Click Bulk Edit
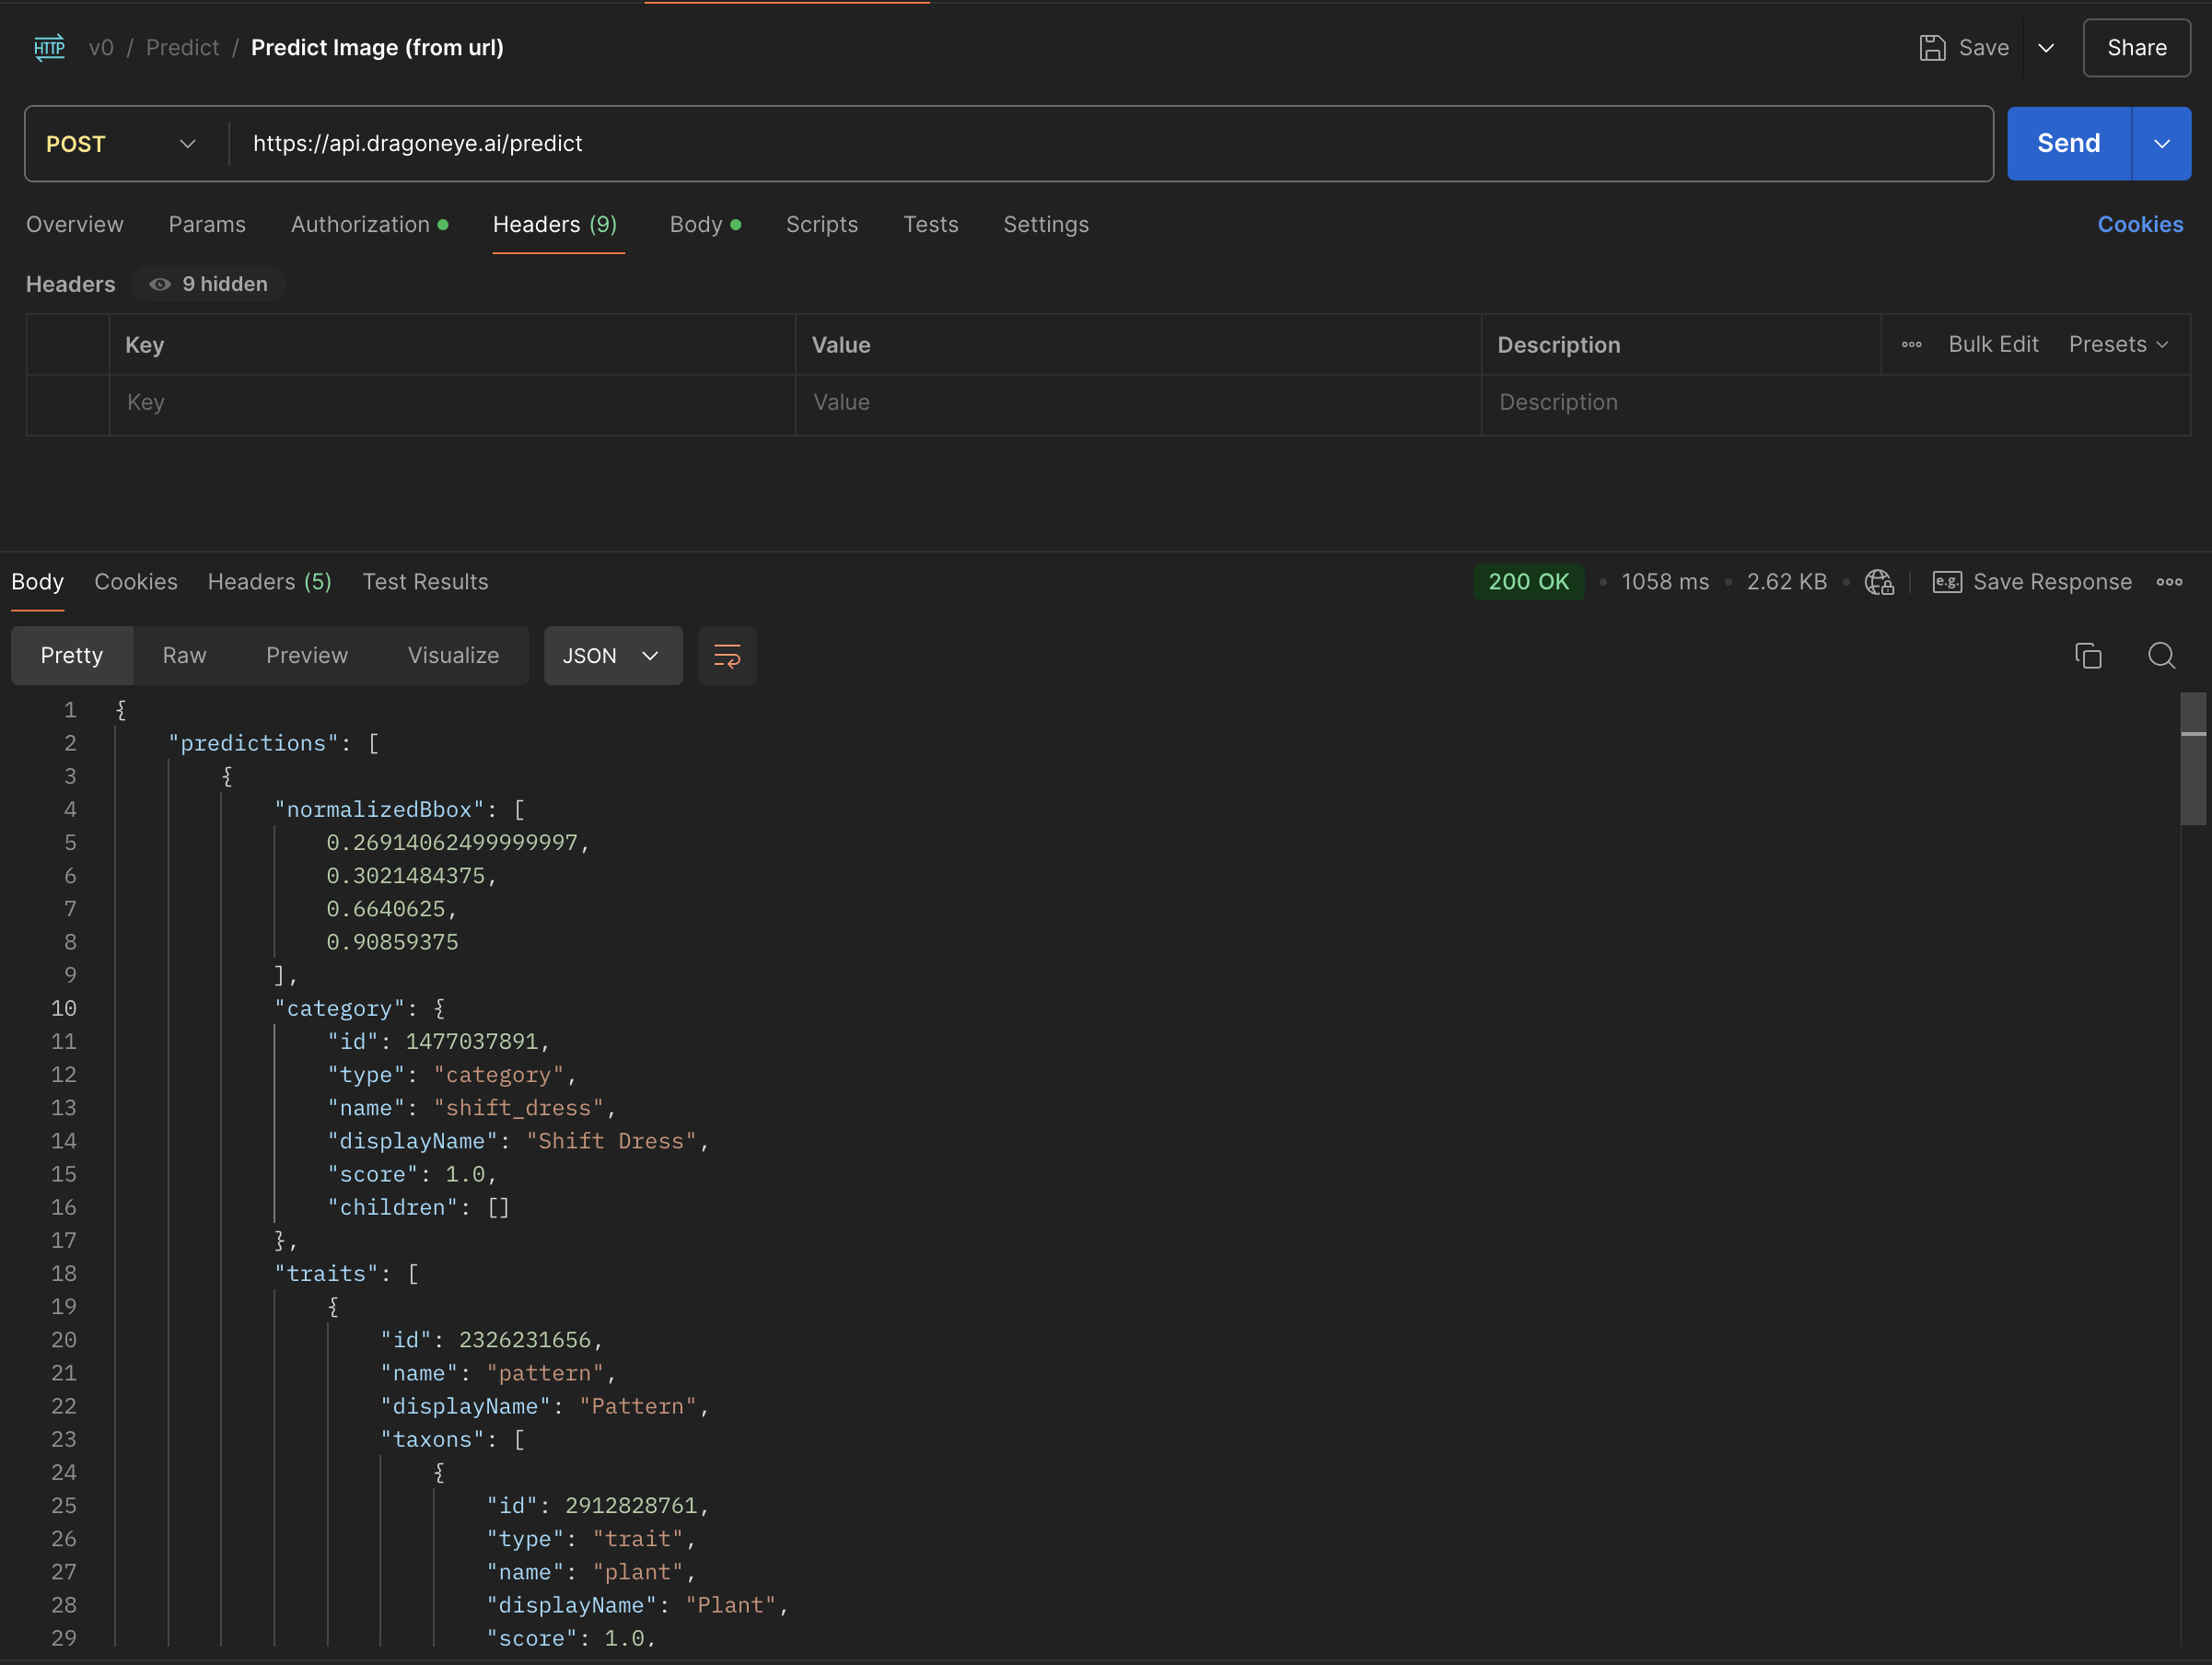The image size is (2212, 1665). point(1993,344)
